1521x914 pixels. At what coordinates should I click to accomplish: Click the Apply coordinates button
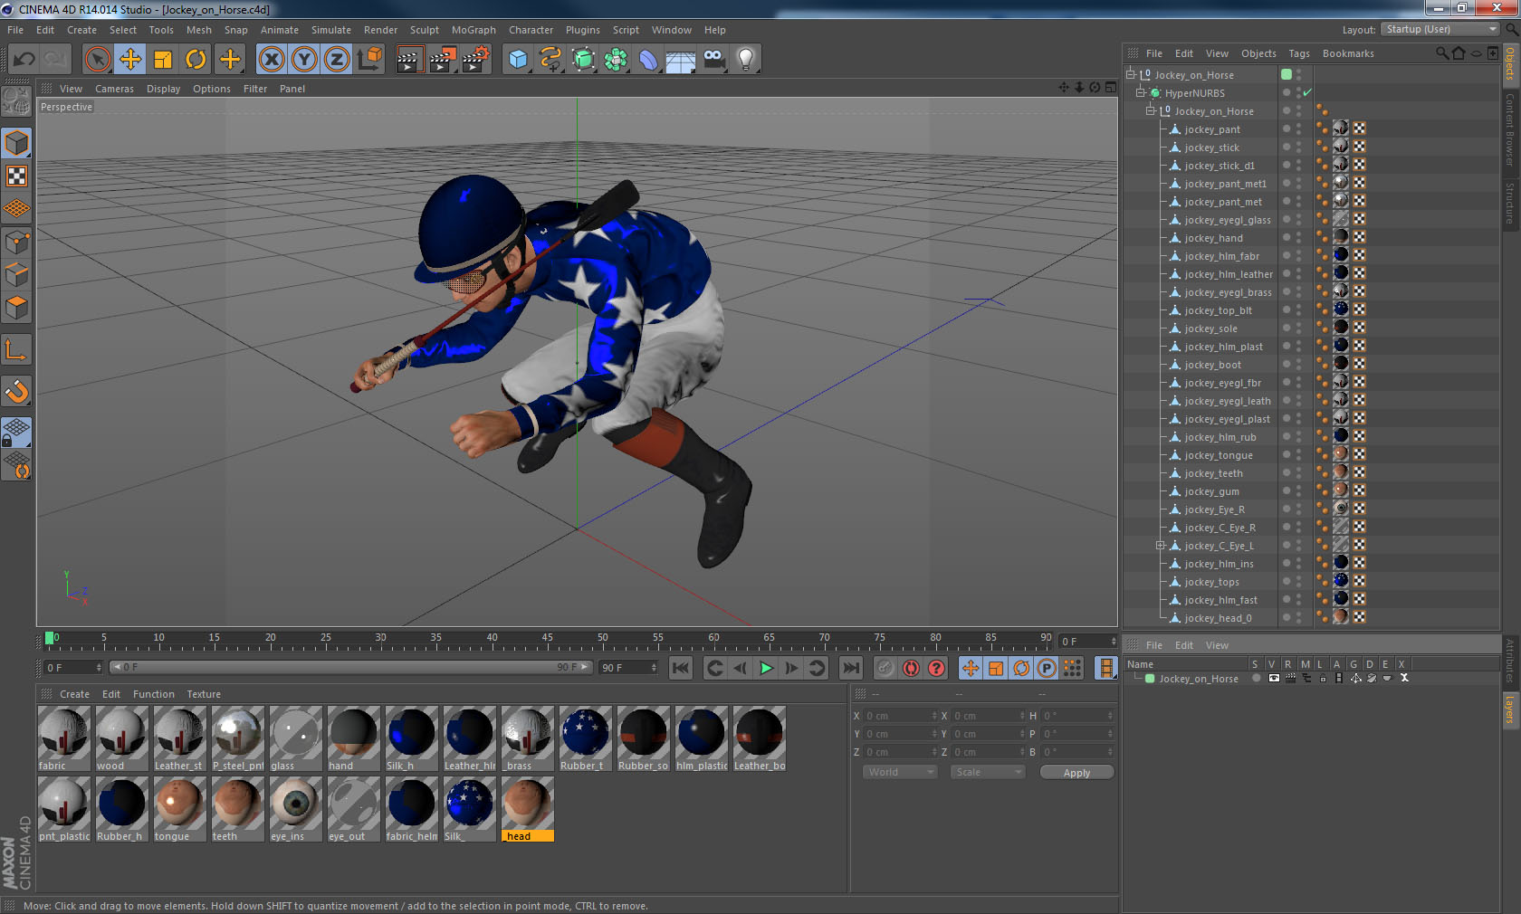1076,773
